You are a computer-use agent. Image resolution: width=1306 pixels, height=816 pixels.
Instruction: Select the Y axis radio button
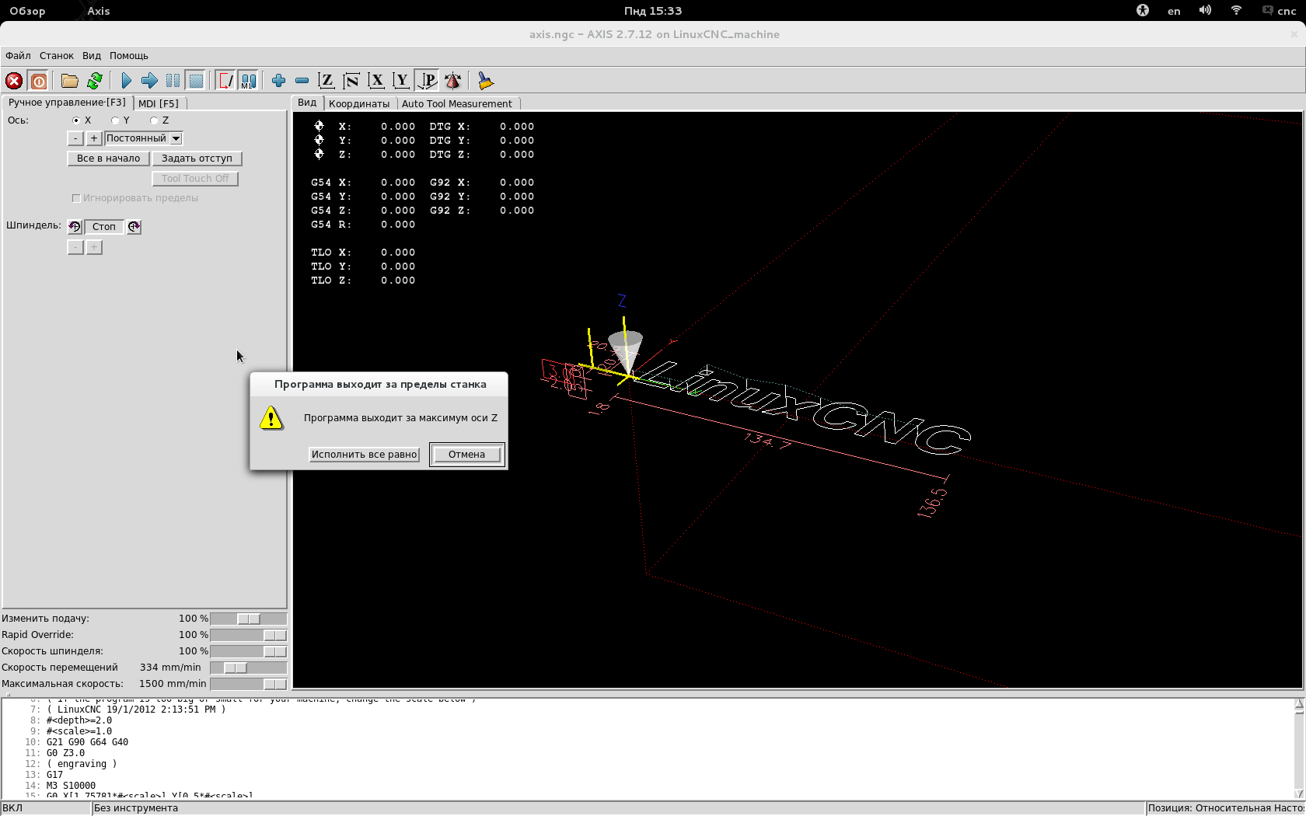115,120
